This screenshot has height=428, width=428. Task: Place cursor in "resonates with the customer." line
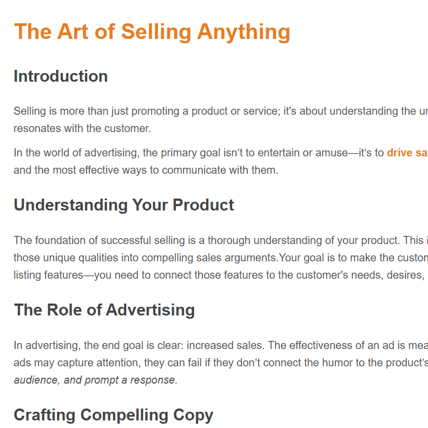tap(82, 128)
